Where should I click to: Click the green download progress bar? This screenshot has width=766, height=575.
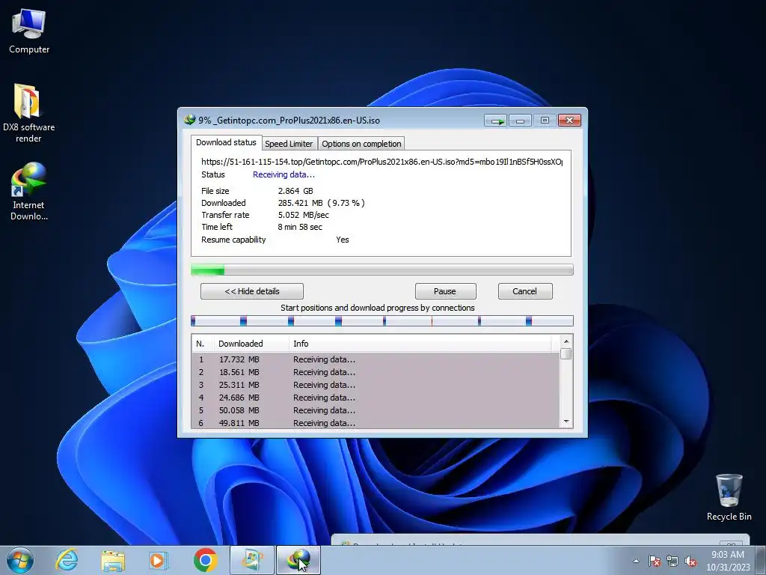[x=382, y=270]
